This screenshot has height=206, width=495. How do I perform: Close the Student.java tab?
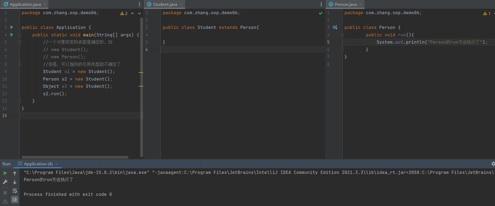pos(181,4)
